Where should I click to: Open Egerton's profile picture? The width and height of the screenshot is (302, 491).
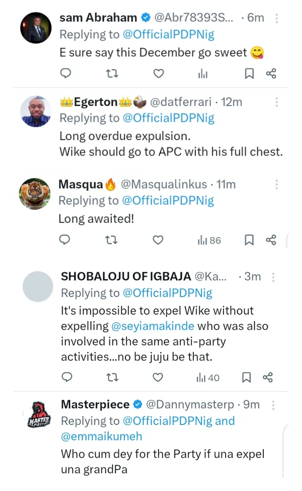coord(36,112)
